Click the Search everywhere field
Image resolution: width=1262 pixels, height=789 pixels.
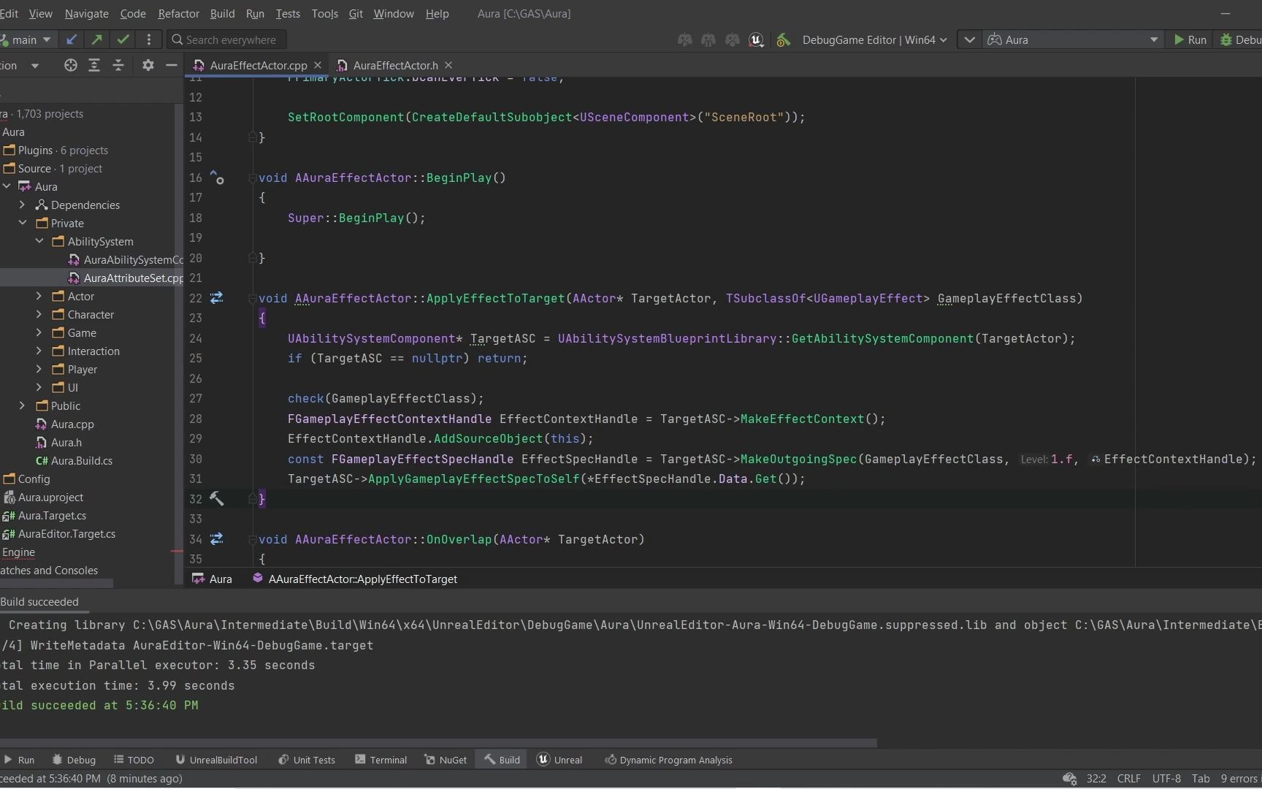click(226, 39)
